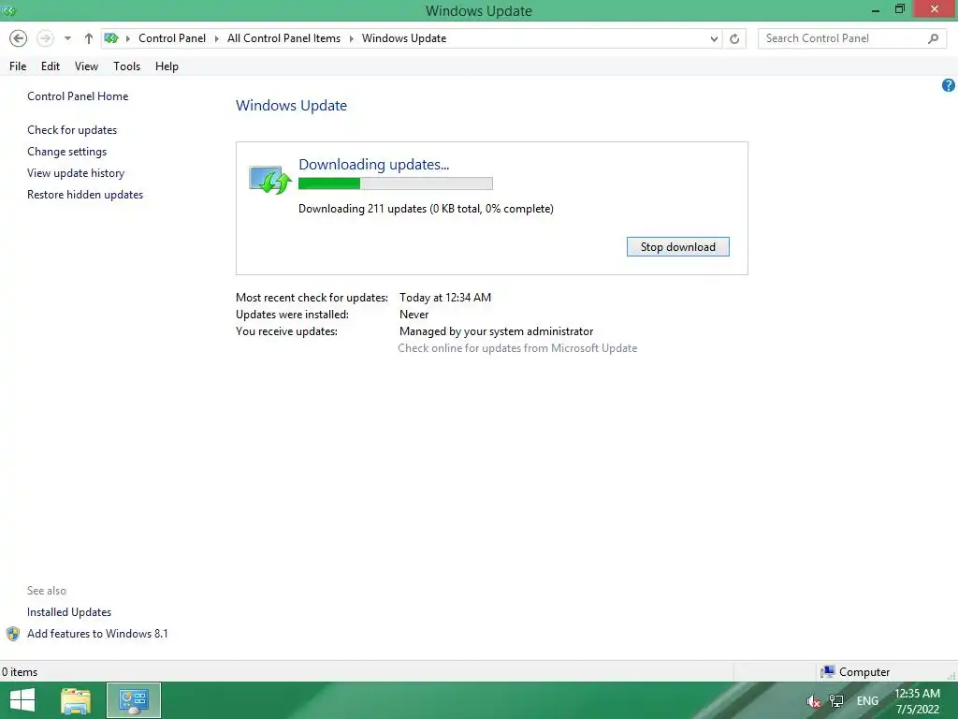Expand chevron after Control Panel breadcrumb

tap(216, 38)
